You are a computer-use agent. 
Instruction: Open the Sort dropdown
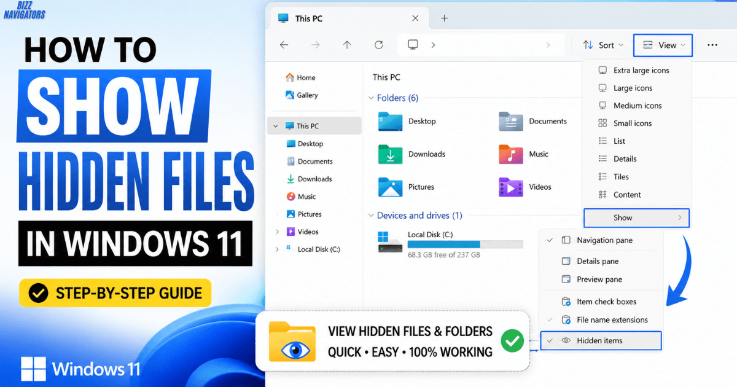(x=602, y=45)
